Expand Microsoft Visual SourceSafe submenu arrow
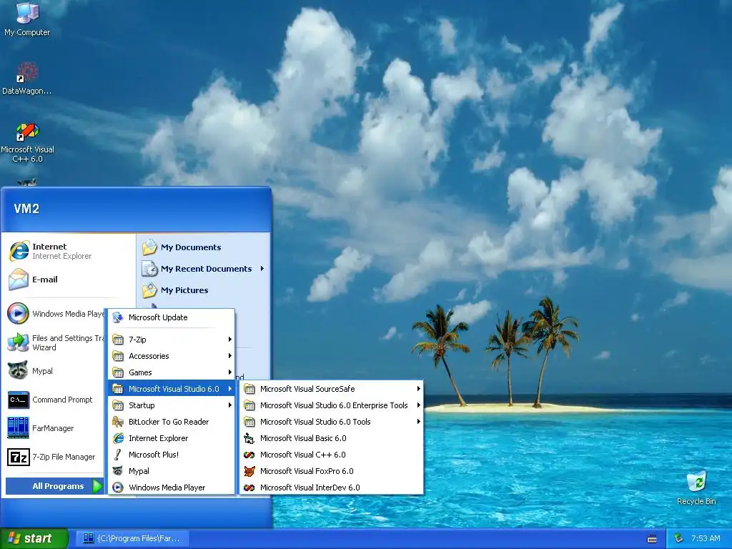The width and height of the screenshot is (732, 549). [419, 388]
